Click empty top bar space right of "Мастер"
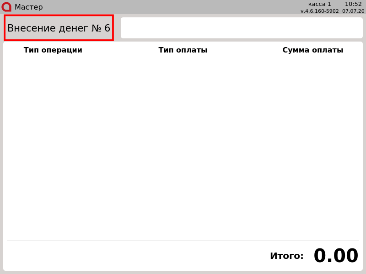This screenshot has height=274, width=366. pyautogui.click(x=169, y=7)
